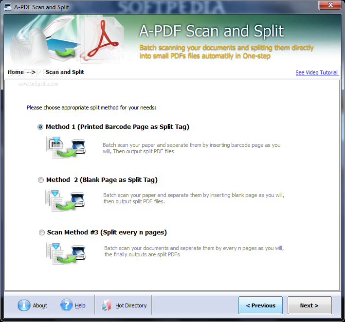345x322 pixels.
Task: Select Method 2 Blank Page radio button
Action: [41, 180]
